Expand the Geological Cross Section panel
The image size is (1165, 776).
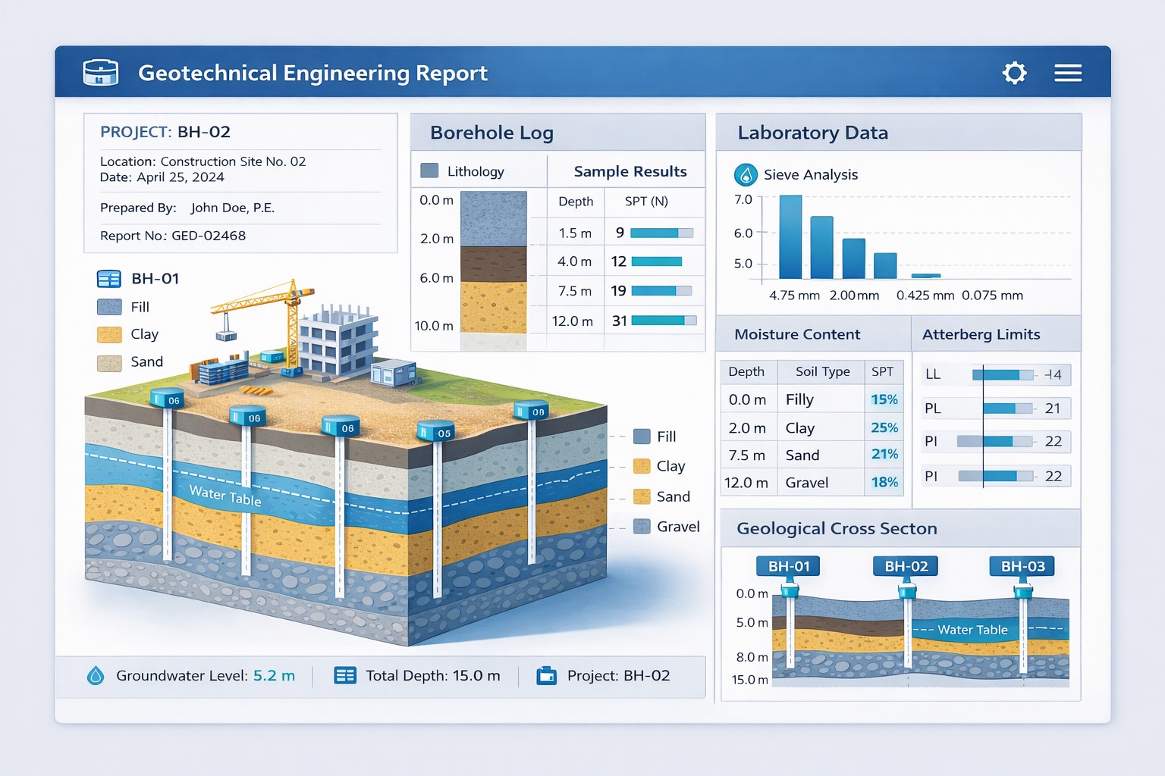837,528
